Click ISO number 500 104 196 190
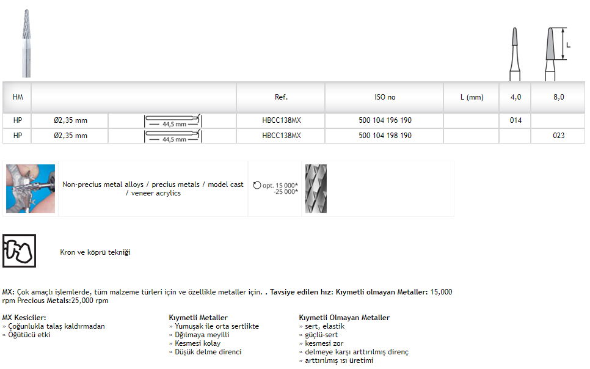 pyautogui.click(x=385, y=120)
